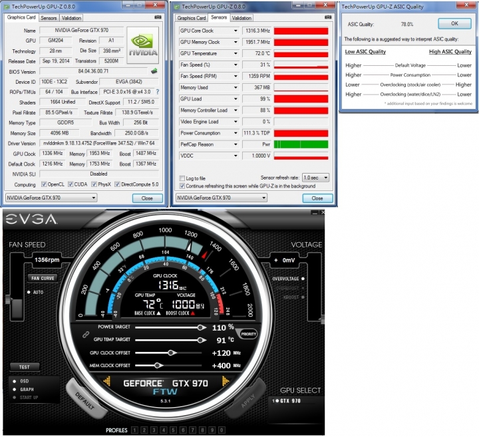Open the Fan Speed (%) sensor dropdown
Viewport: 479px width, 437px height.
pyautogui.click(x=236, y=65)
